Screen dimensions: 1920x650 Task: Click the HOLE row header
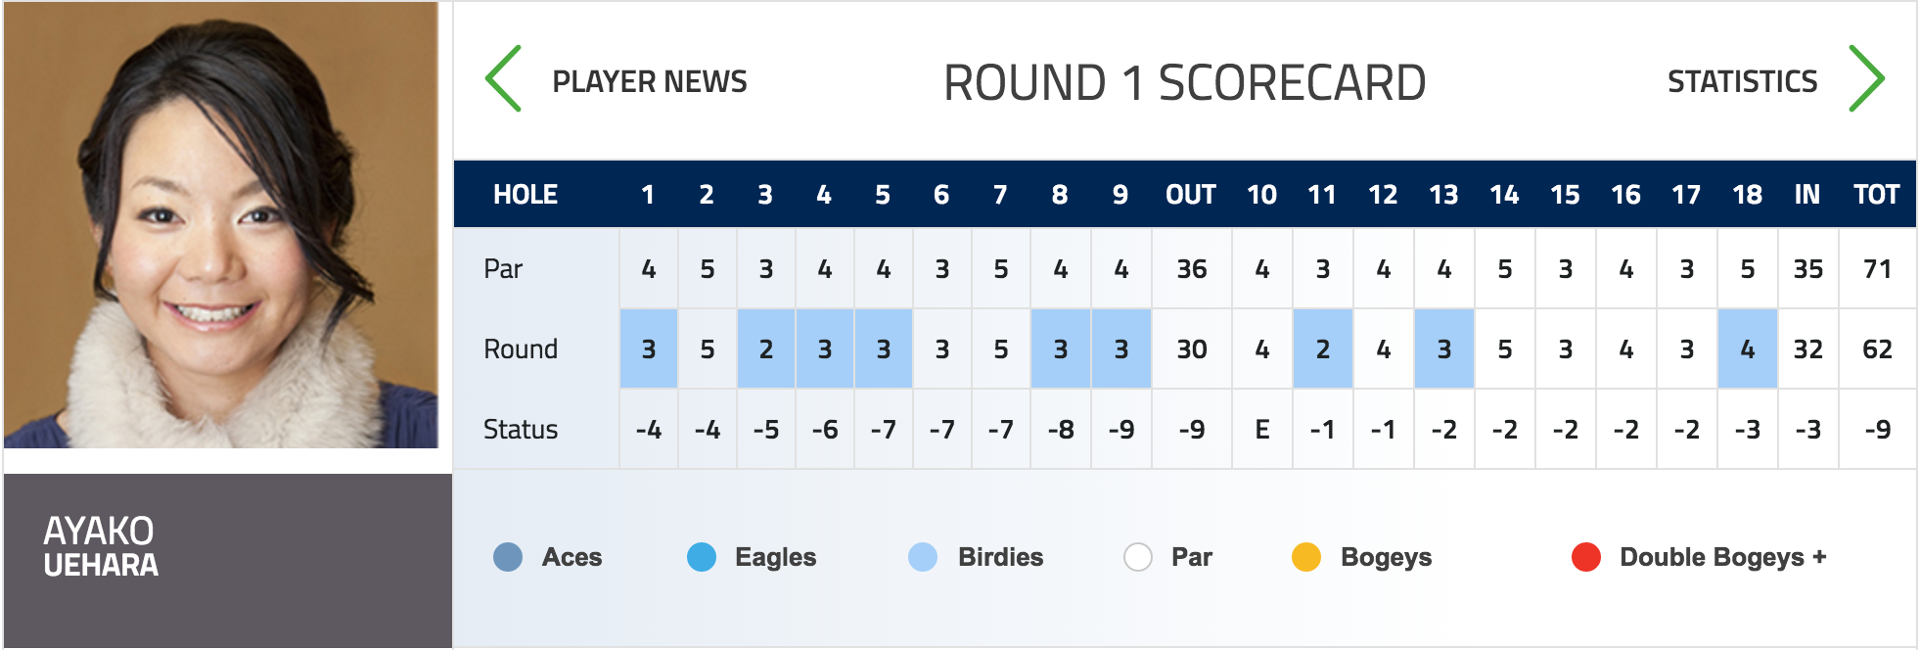[x=526, y=195]
